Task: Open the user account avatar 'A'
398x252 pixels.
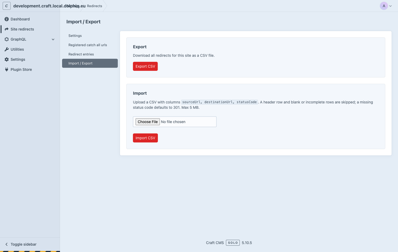Action: click(384, 6)
